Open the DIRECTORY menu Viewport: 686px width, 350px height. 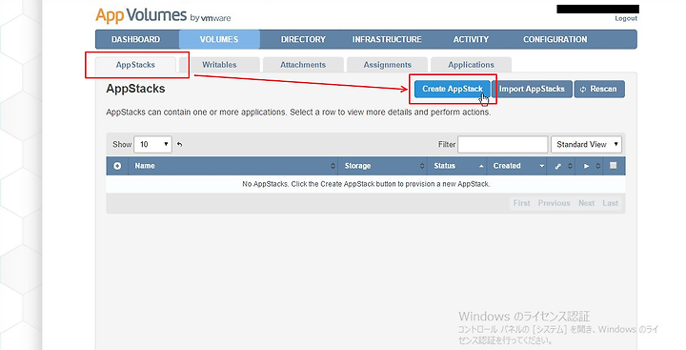[303, 39]
